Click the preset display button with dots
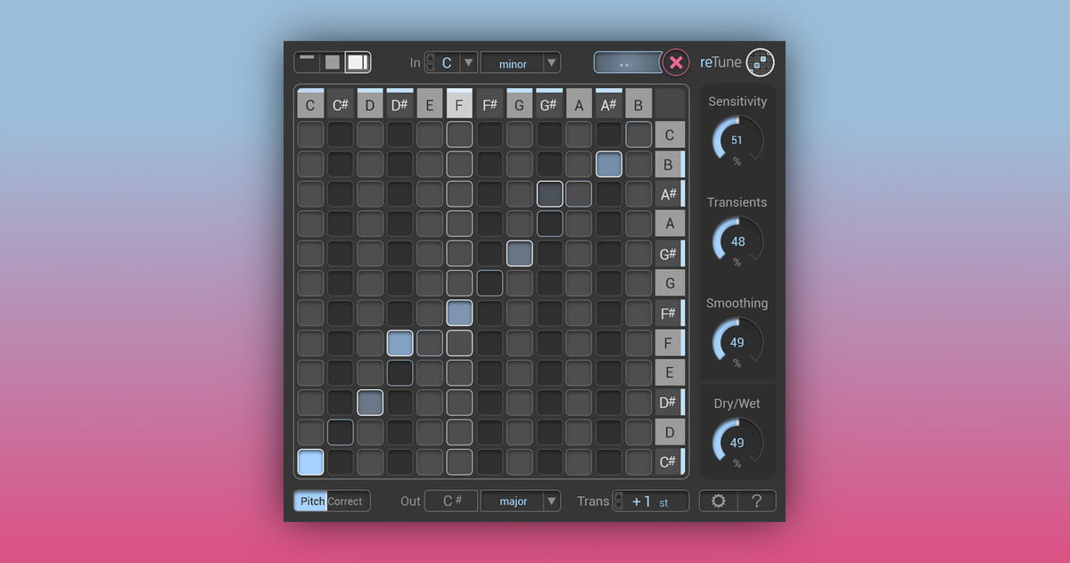 click(626, 62)
